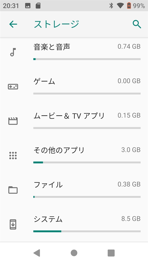The image size is (148, 264).
Task: Click the その他のアプリ usage bar
Action: (87, 162)
